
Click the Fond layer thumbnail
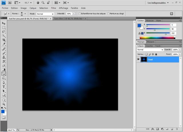click(144, 59)
